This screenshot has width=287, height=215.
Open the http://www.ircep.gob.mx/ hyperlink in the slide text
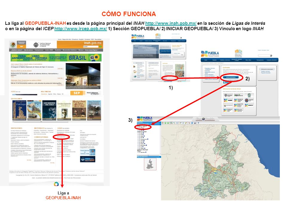pos(81,29)
